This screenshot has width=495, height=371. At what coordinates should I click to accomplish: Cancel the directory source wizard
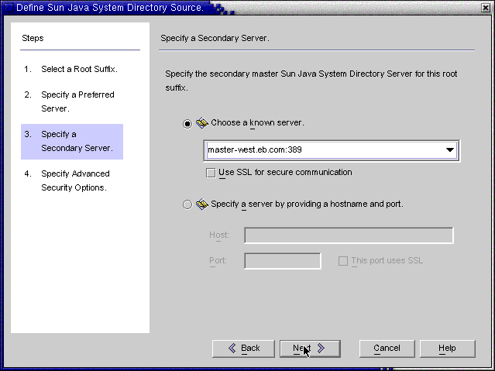[387, 349]
